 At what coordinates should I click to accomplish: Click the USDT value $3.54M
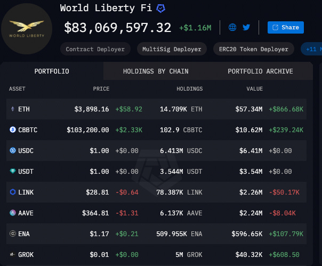pos(251,171)
